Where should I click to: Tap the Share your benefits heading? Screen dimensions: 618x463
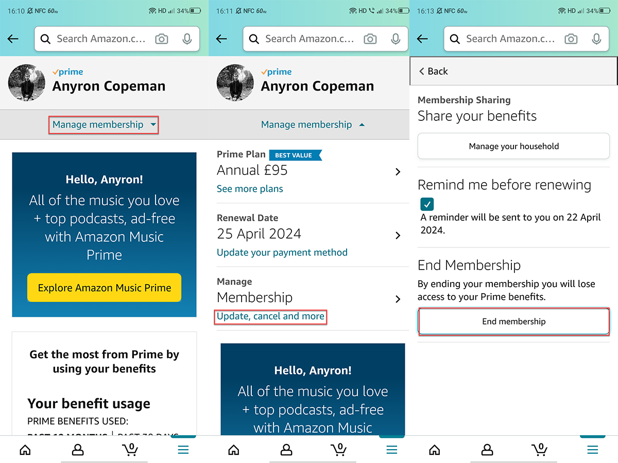(x=477, y=116)
